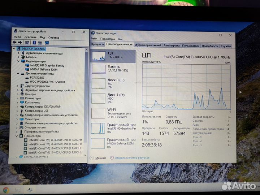Click the Forward arrow in Device Manager toolbar

pyautogui.click(x=20, y=43)
